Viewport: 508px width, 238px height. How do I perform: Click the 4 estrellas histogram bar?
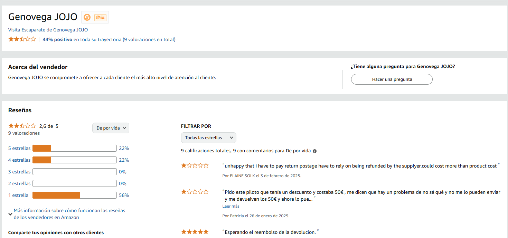point(74,160)
